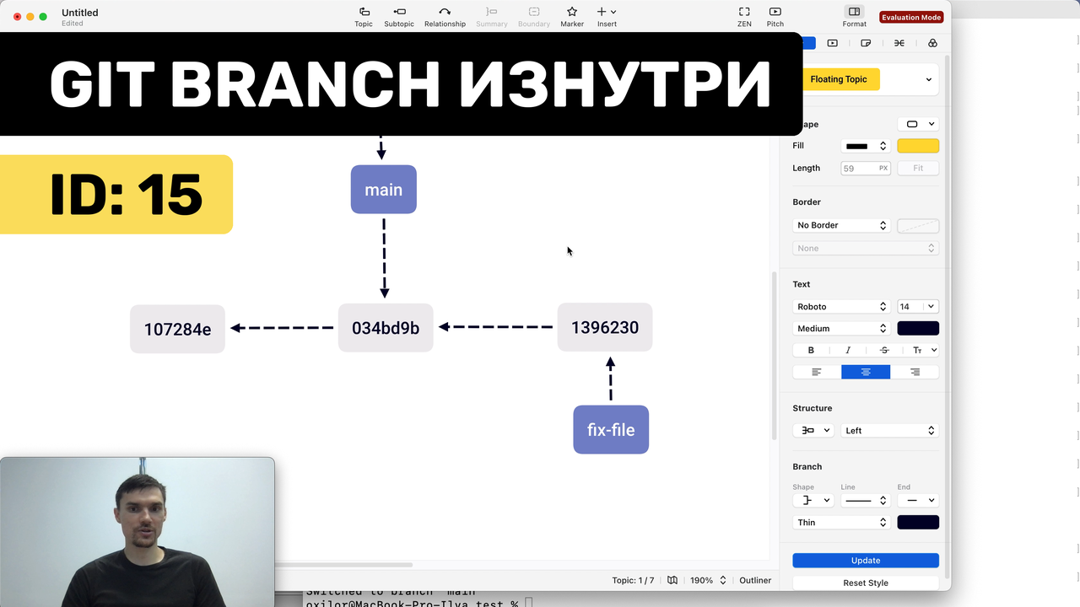Click the Evaluation Mode badge

pyautogui.click(x=911, y=17)
